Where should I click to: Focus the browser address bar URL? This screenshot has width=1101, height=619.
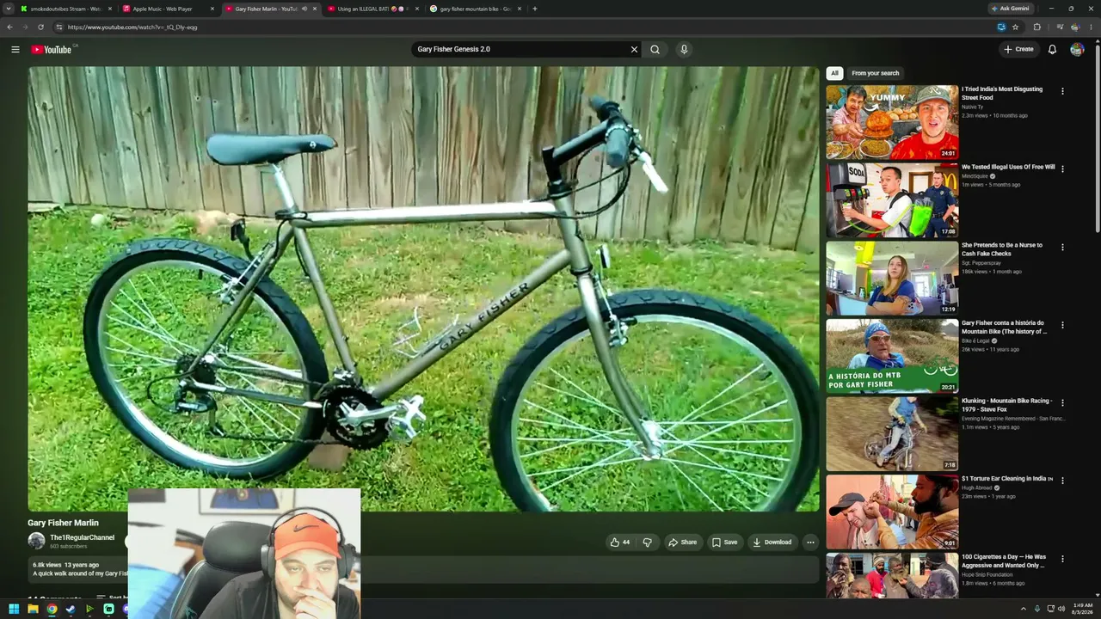[x=132, y=27]
